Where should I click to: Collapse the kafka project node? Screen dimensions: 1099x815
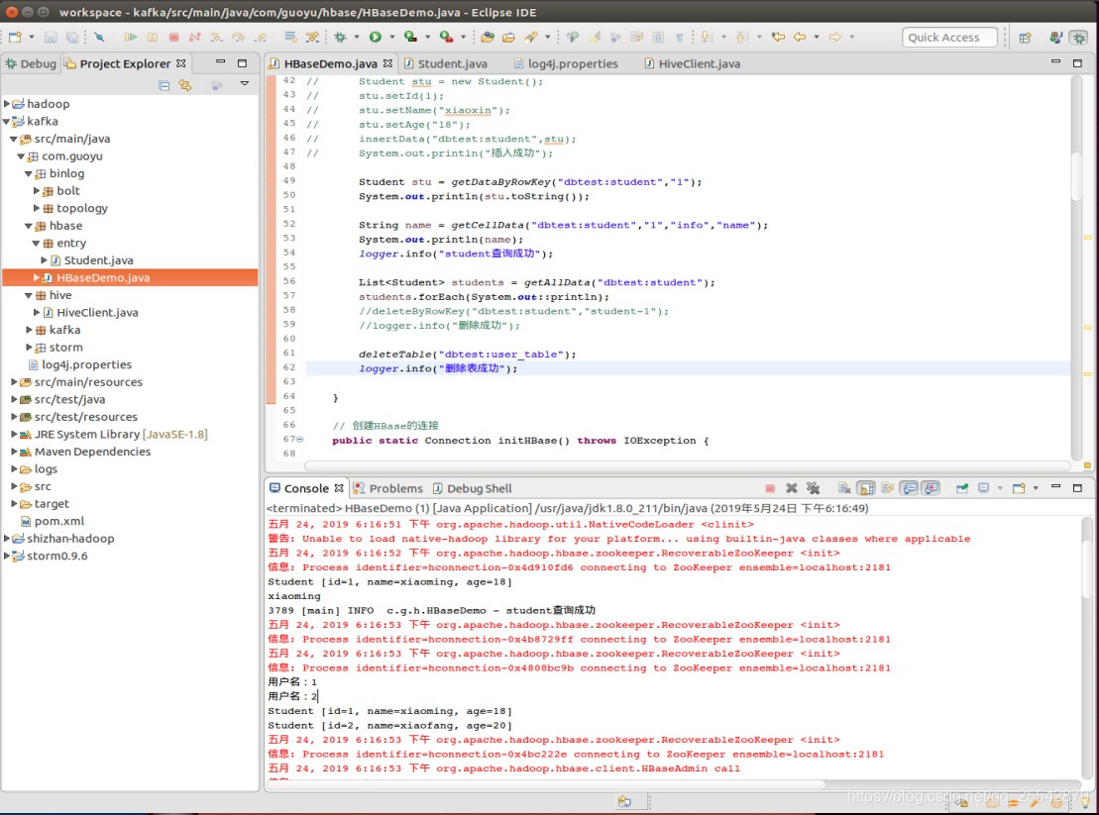pos(7,121)
